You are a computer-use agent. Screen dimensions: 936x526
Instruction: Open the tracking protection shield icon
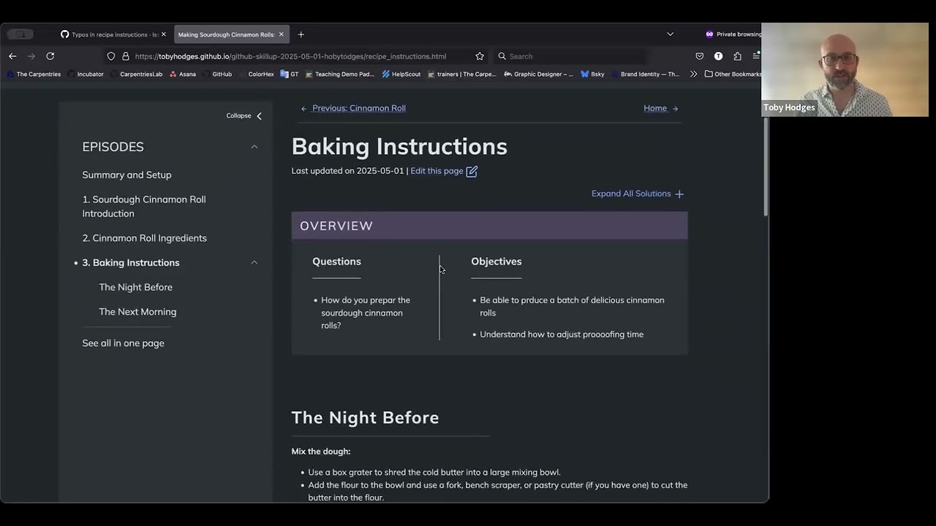[111, 56]
